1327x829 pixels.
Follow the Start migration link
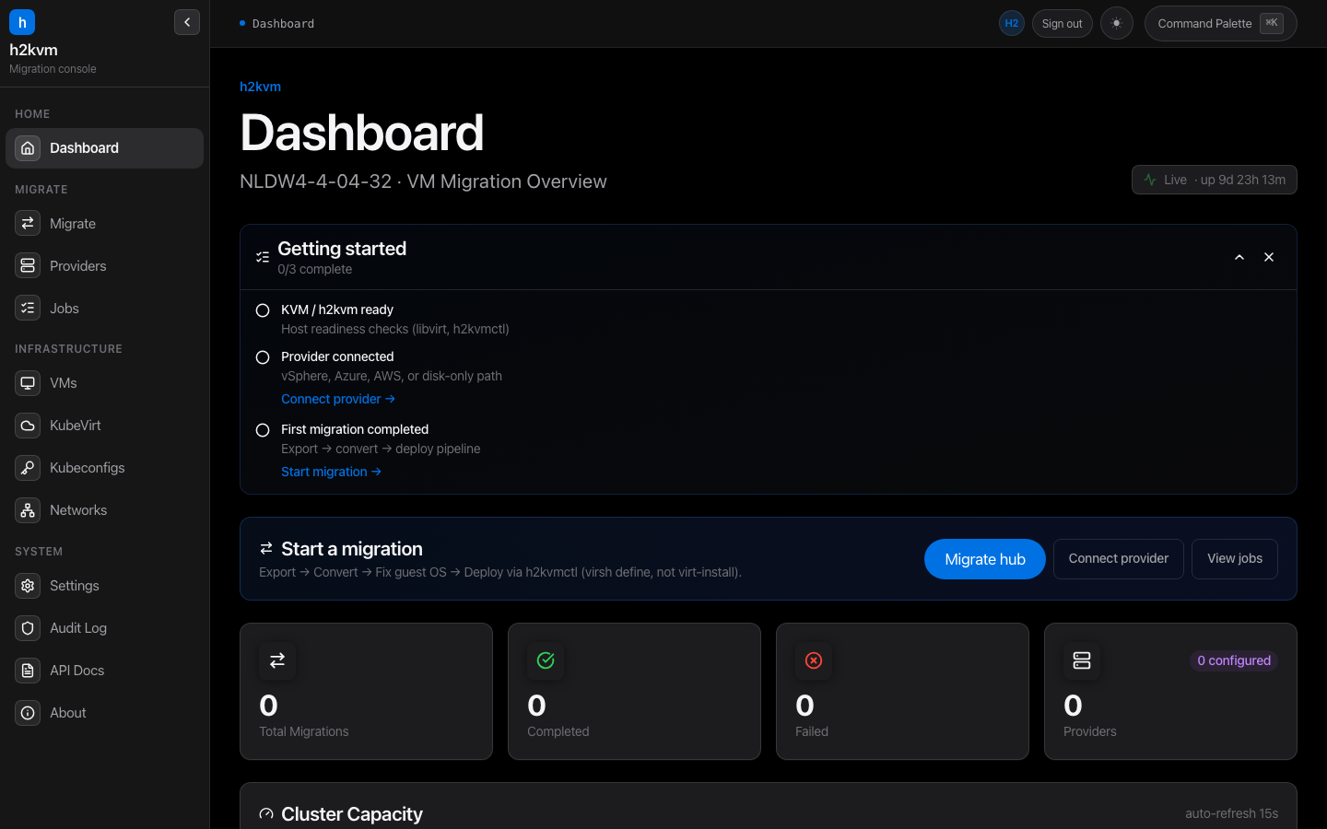(331, 472)
